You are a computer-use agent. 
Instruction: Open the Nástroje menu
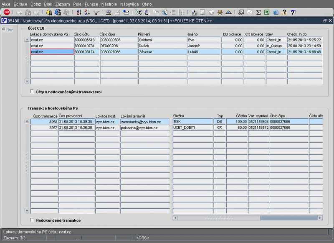pyautogui.click(x=109, y=4)
